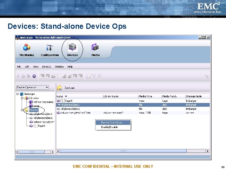Image resolution: width=226 pixels, height=169 pixels.
Task: Select Libraries in the tree
Action: (34, 98)
